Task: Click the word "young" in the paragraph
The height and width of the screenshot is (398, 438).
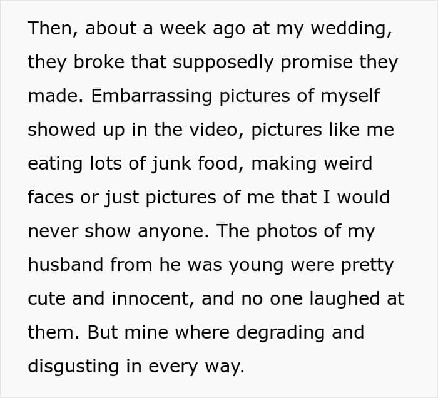Action: (x=263, y=265)
